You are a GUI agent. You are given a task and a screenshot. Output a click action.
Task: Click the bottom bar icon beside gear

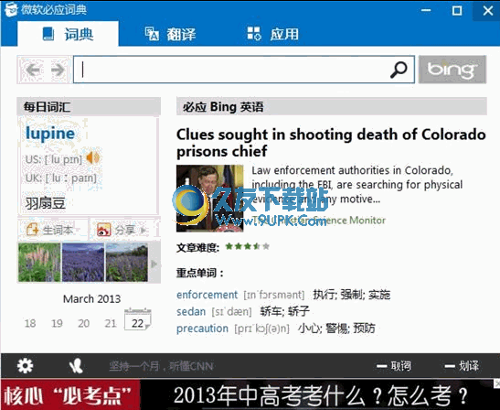coord(76,366)
